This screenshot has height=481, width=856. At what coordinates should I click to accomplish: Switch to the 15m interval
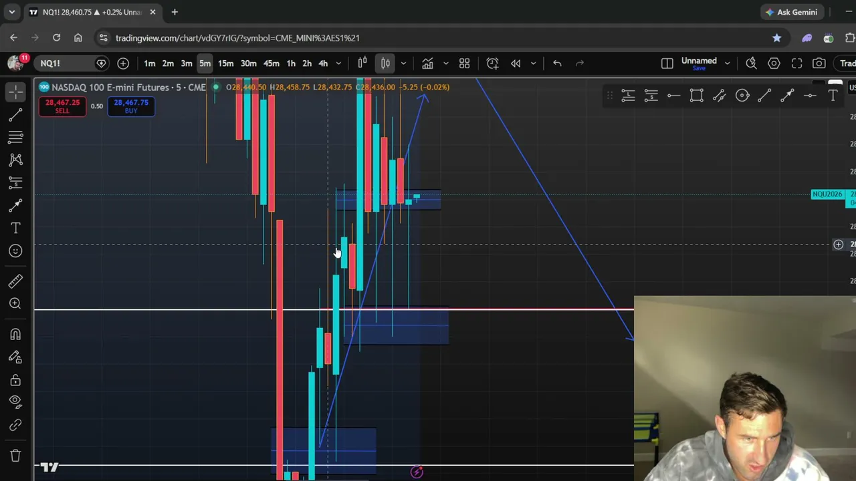(225, 63)
